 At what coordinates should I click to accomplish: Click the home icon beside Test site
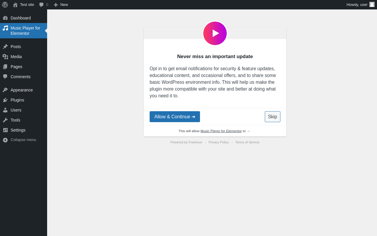click(x=15, y=5)
